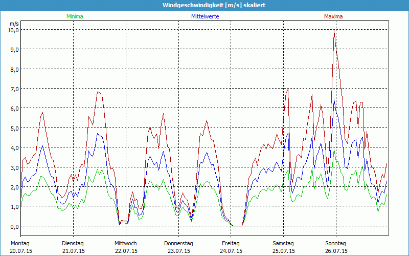
Task: Click the y-axis value '0,0'
Action: click(14, 227)
